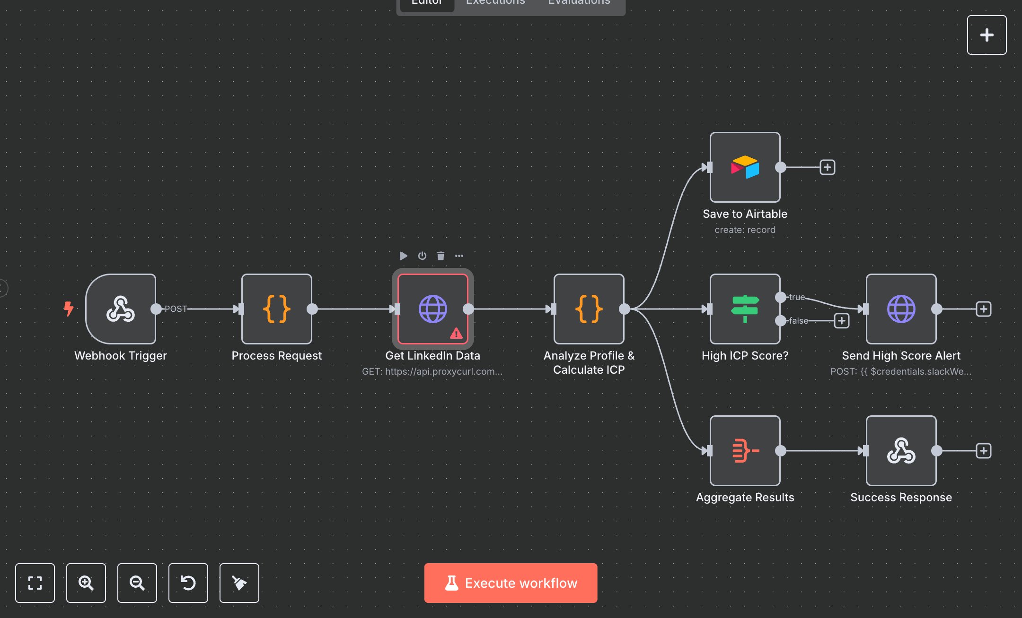Viewport: 1022px width, 618px height.
Task: Open the add node panel via plus button
Action: pyautogui.click(x=987, y=34)
